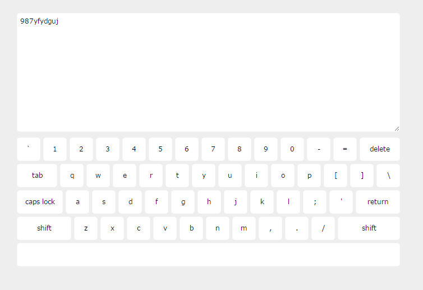Viewport: 423px width, 290px height.
Task: Click the number 5 key
Action: pyautogui.click(x=160, y=149)
